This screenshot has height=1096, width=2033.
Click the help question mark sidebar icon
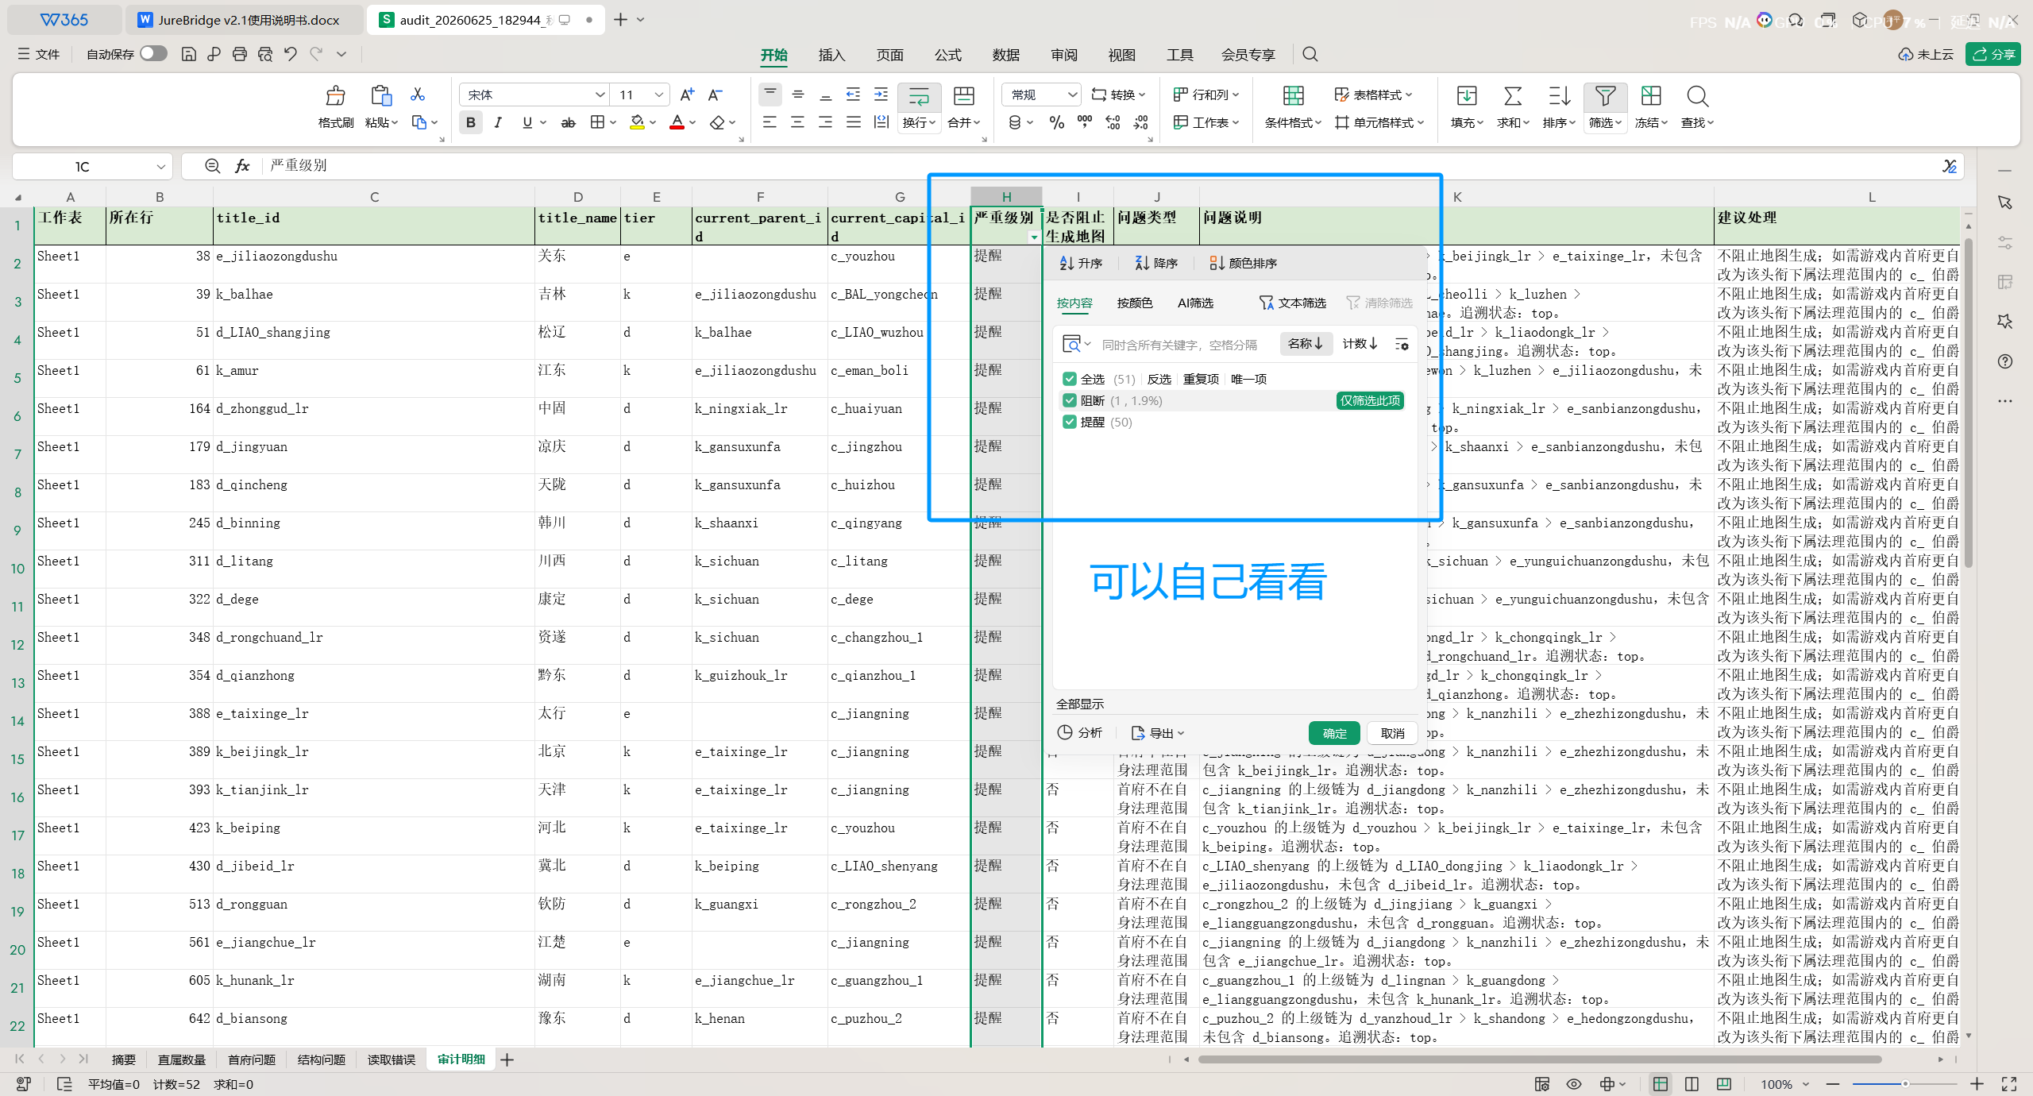2005,361
